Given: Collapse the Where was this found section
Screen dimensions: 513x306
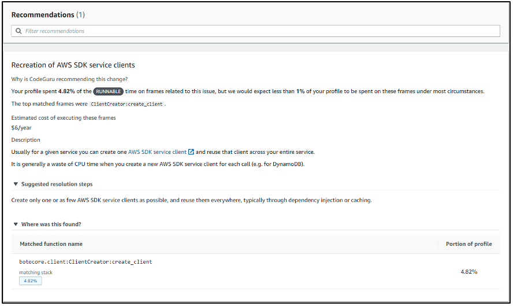Looking at the screenshot, I should [x=16, y=224].
